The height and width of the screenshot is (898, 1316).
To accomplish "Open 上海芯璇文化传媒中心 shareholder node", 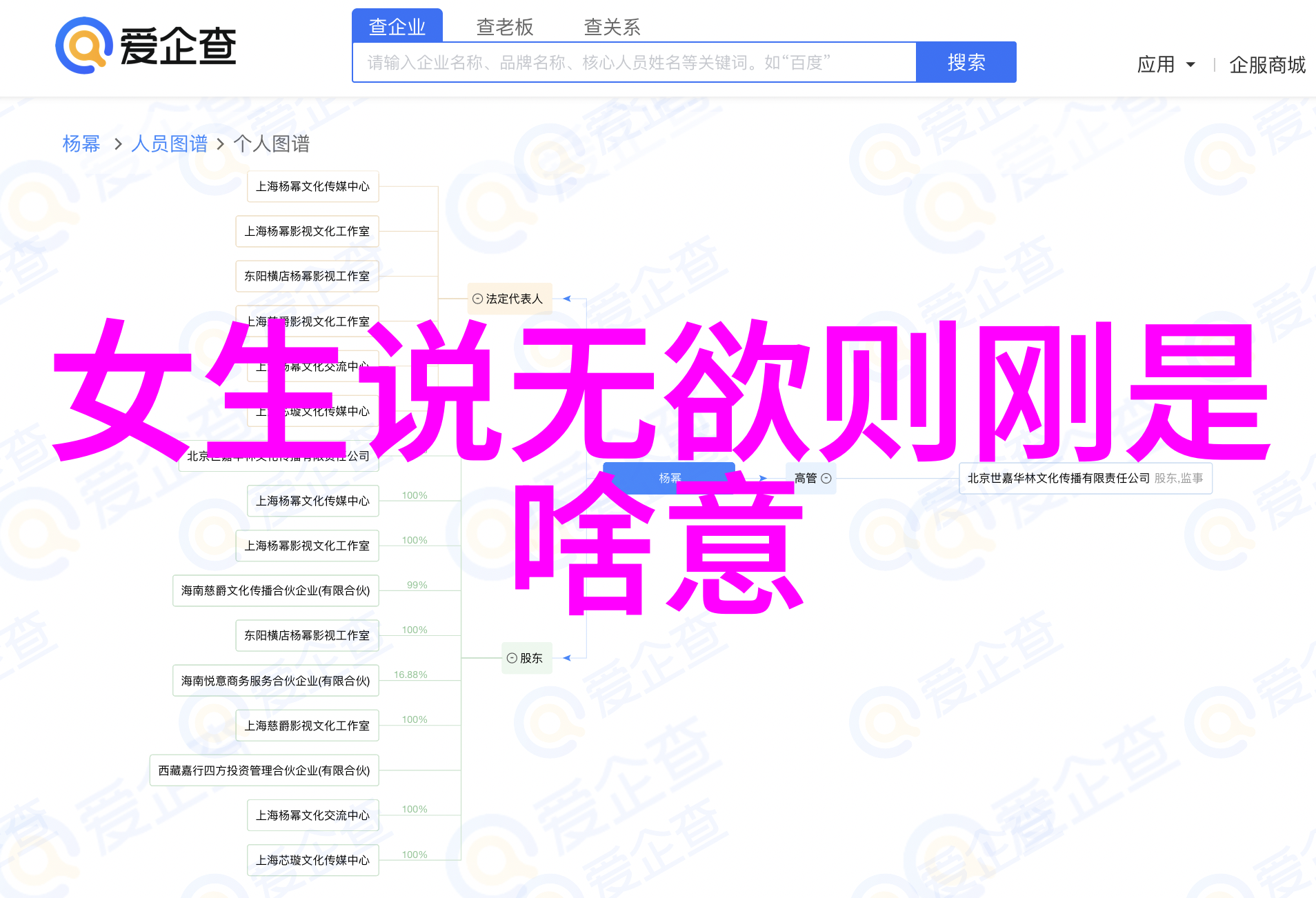I will pyautogui.click(x=313, y=860).
